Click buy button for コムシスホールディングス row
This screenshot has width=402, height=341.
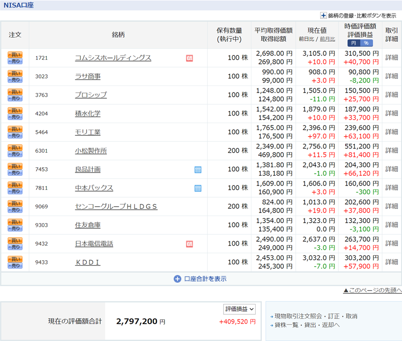tap(15, 54)
